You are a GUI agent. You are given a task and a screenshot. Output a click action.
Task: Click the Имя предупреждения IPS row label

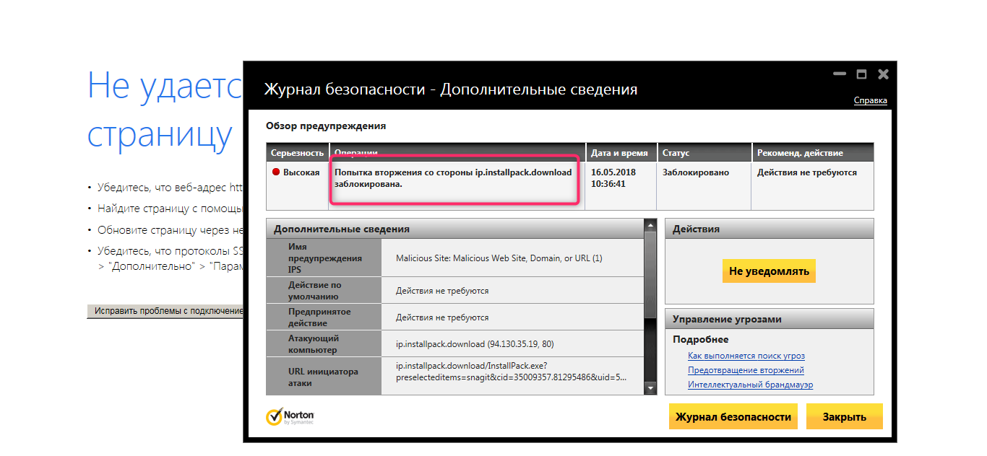click(x=324, y=258)
